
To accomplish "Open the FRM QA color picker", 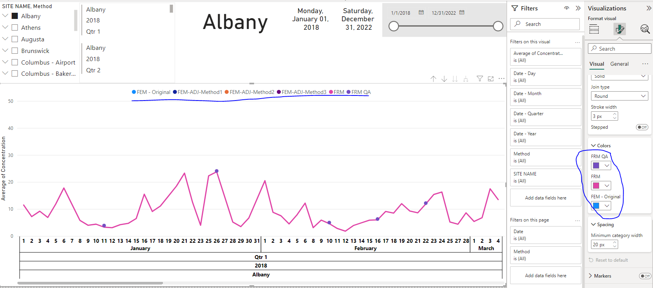I will click(x=601, y=165).
